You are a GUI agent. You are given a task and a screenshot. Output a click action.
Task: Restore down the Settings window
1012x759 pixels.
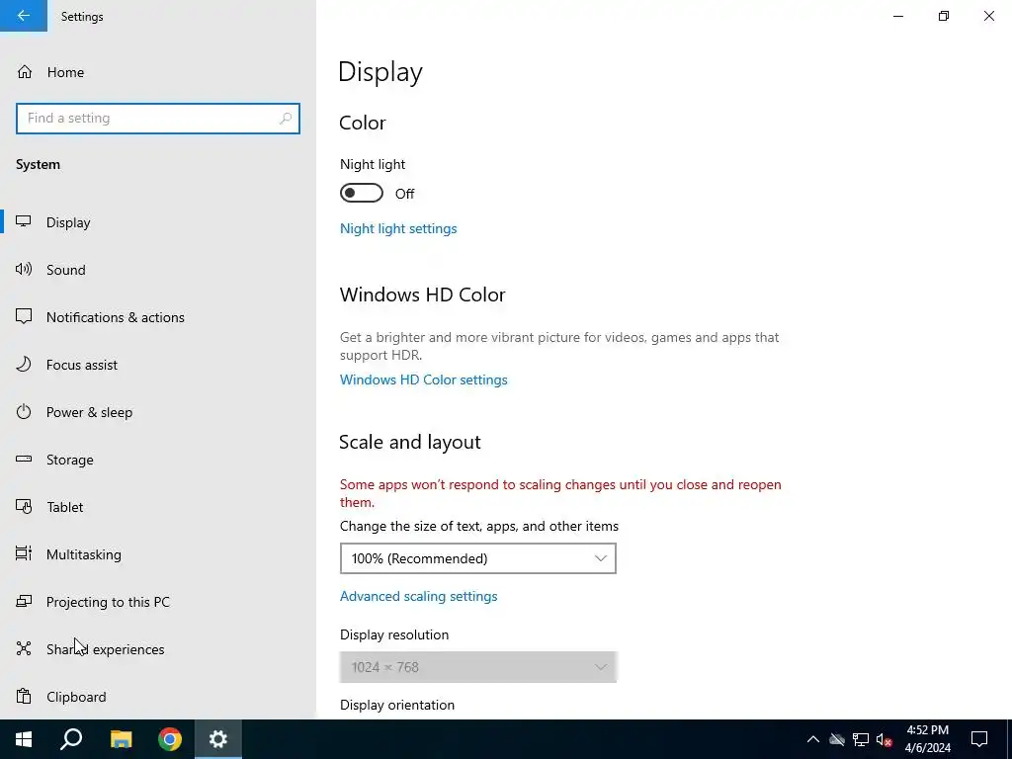pyautogui.click(x=944, y=16)
